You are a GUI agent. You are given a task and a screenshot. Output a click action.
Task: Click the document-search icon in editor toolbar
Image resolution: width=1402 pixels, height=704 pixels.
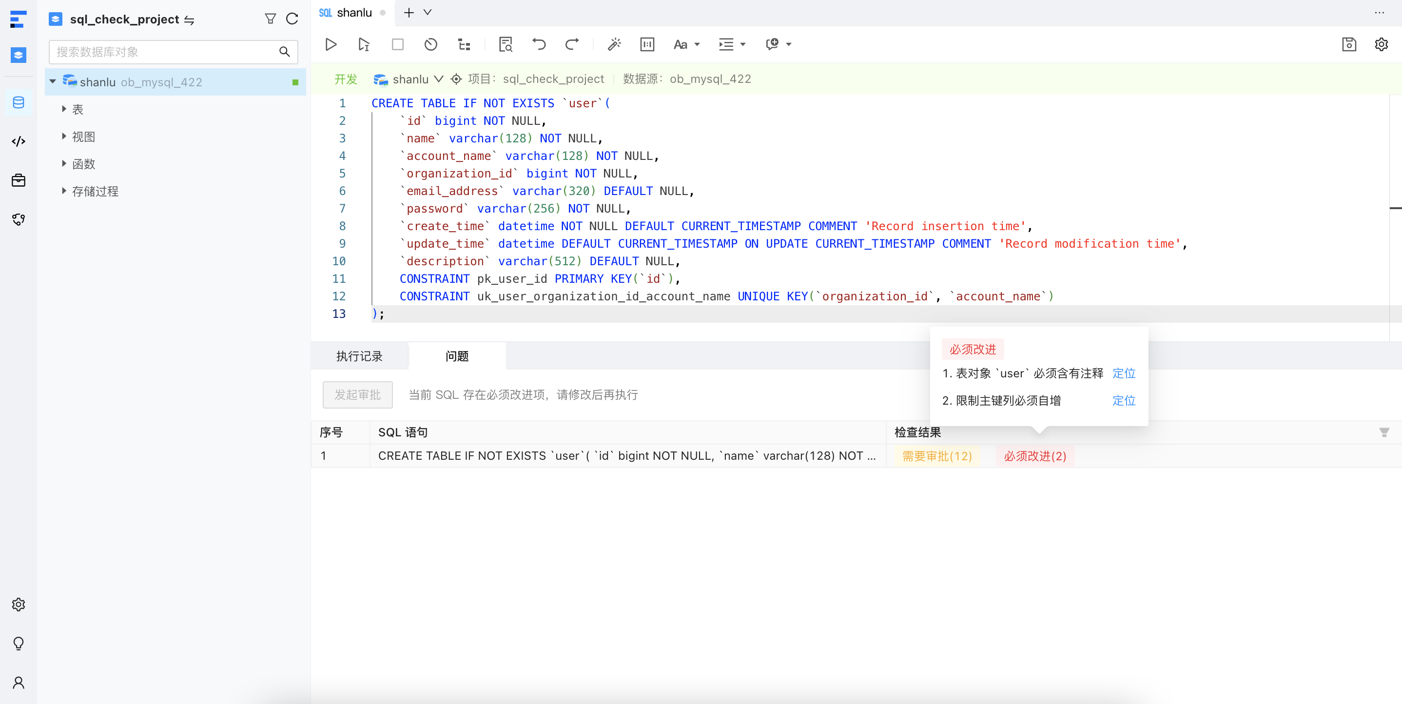pos(506,44)
